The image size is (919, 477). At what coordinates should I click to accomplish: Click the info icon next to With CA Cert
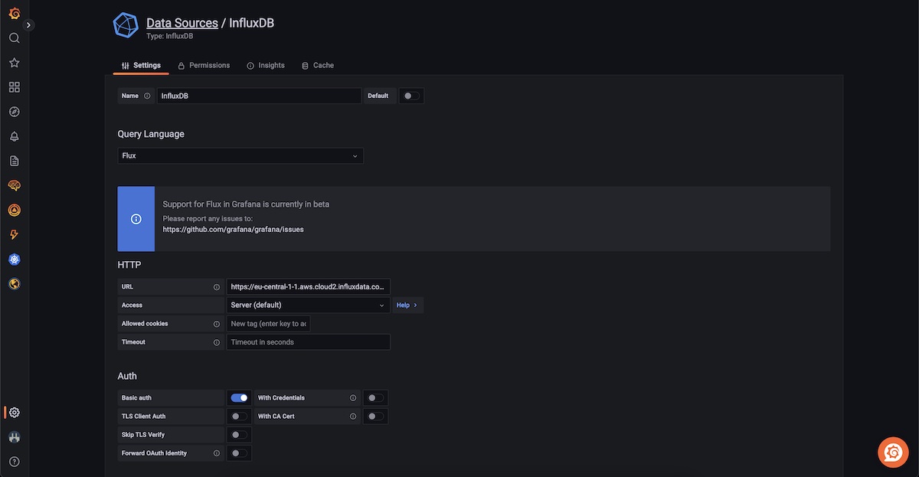pyautogui.click(x=353, y=417)
